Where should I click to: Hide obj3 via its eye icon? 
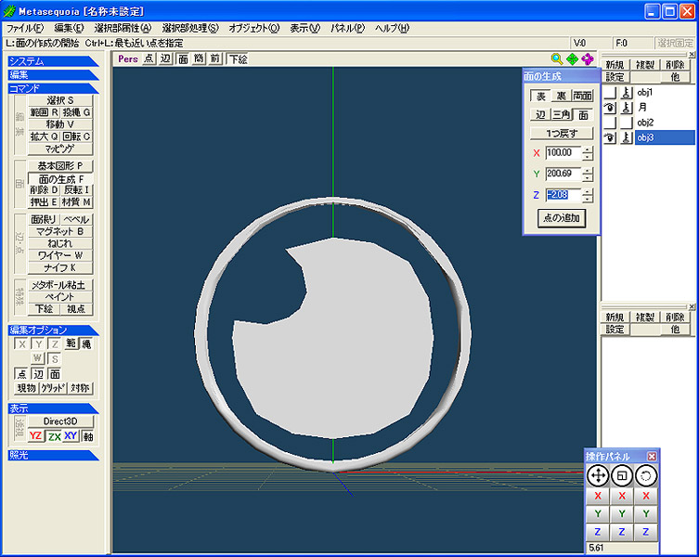(610, 137)
